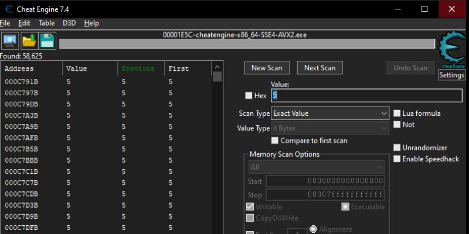The width and height of the screenshot is (469, 234).
Task: Click the Cheat Engine logo
Action: click(x=452, y=49)
